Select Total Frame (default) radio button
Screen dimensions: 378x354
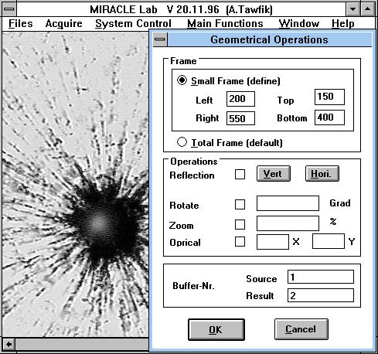(x=182, y=142)
